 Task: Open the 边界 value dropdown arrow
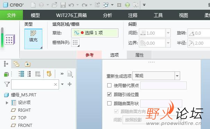coord(168,43)
